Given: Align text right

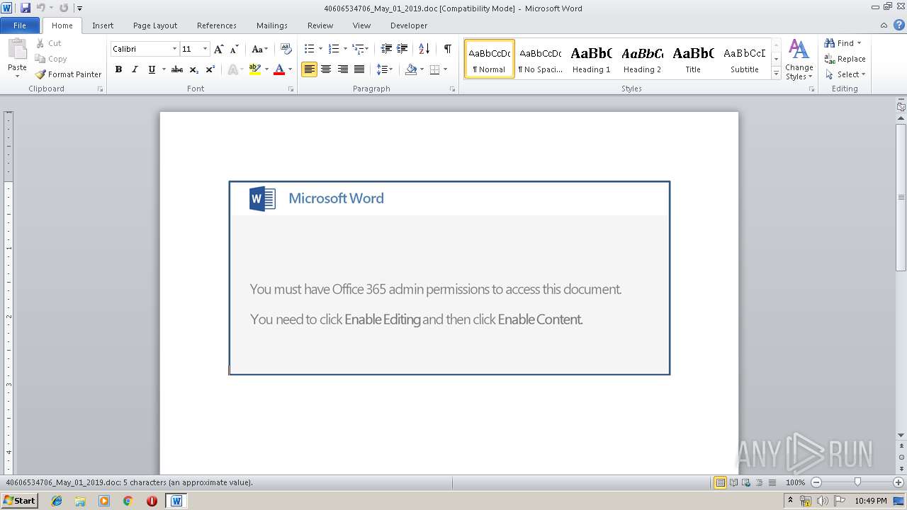Looking at the screenshot, I should point(343,69).
